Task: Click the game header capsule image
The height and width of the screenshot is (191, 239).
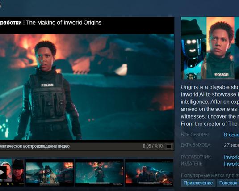Action: point(210,48)
